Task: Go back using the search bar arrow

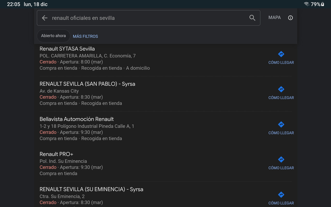Action: pyautogui.click(x=45, y=18)
